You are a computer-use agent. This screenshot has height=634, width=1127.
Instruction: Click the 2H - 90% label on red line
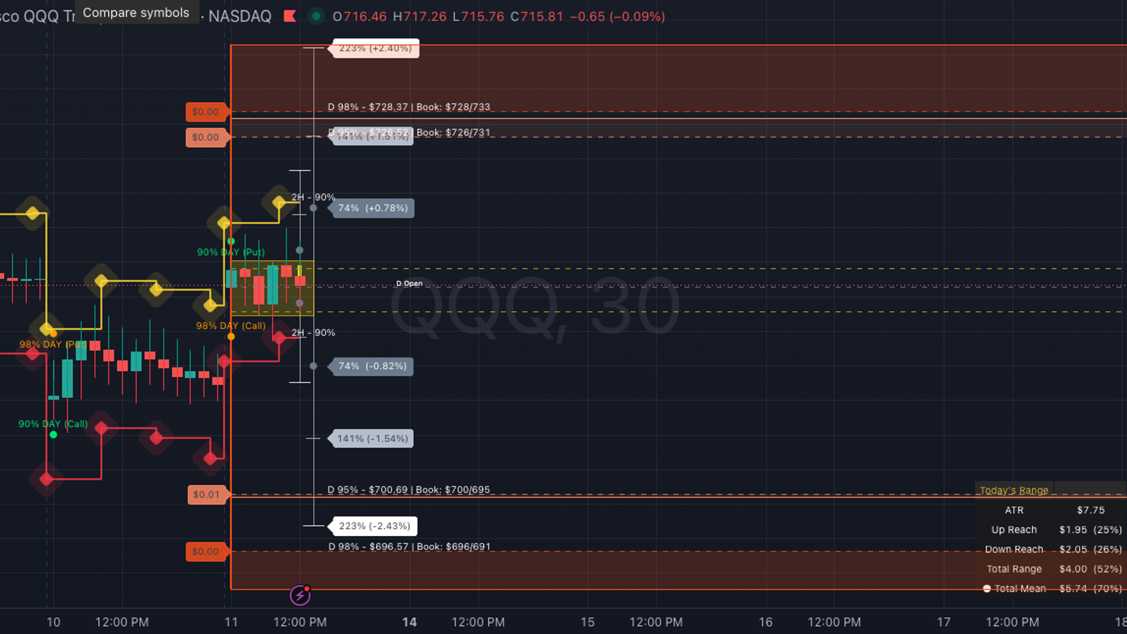click(313, 333)
